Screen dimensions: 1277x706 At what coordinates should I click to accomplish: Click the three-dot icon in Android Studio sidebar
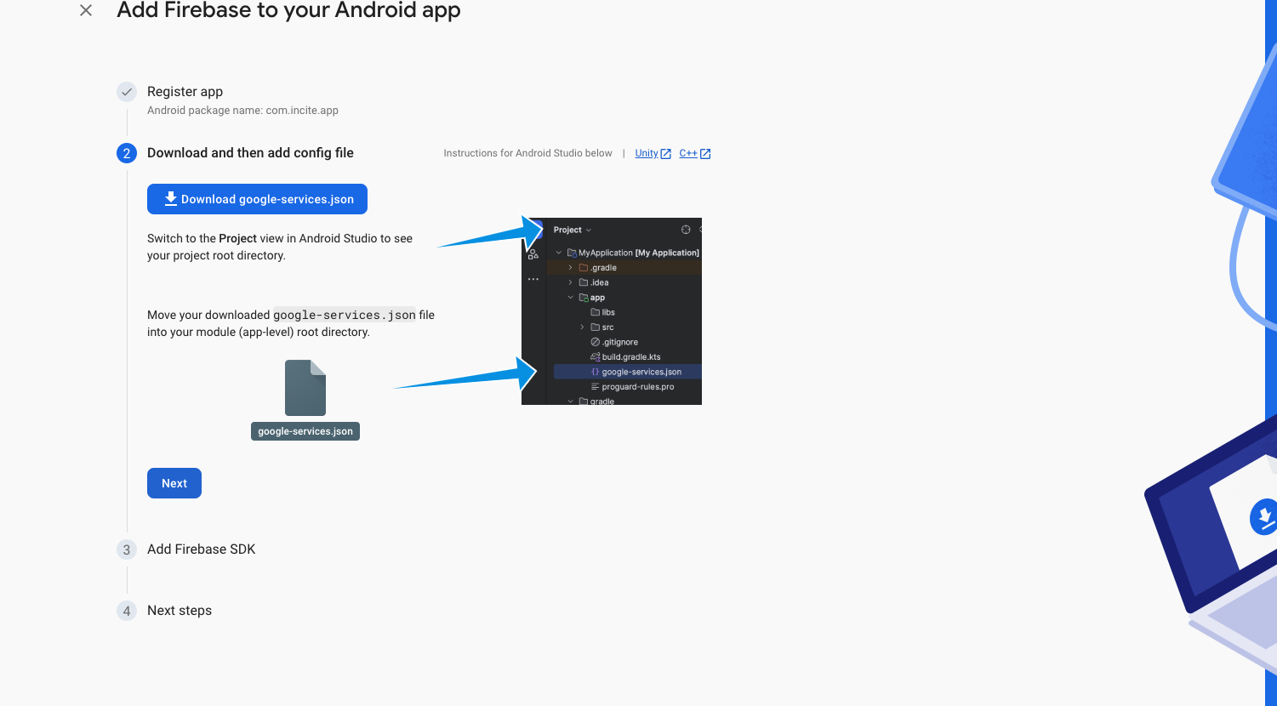coord(533,279)
